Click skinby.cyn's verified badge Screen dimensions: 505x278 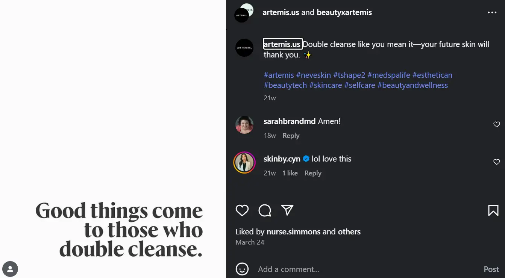307,159
